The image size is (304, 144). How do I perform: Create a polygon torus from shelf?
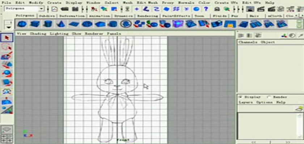pyautogui.click(x=87, y=24)
